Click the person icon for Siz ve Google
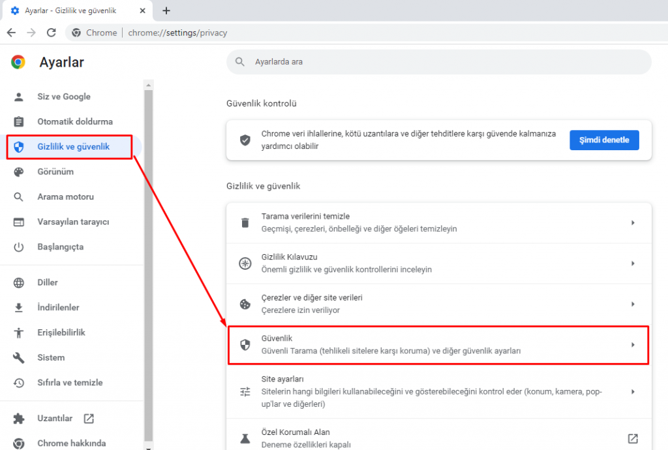Image resolution: width=668 pixels, height=450 pixels. pos(19,97)
